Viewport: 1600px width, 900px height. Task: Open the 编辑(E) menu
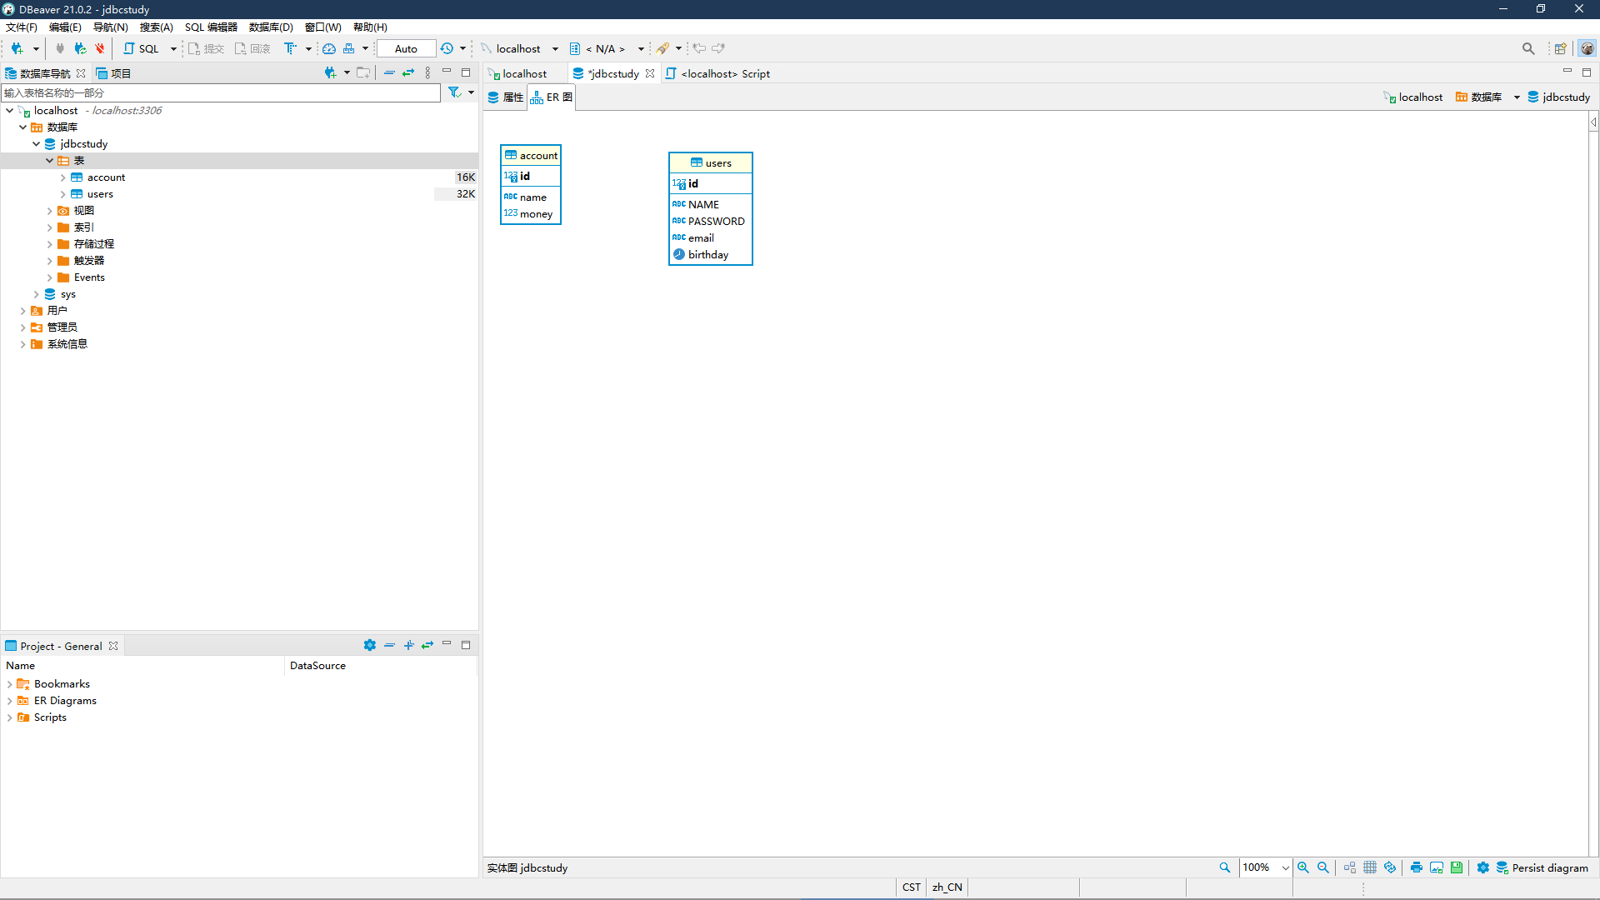(x=65, y=27)
